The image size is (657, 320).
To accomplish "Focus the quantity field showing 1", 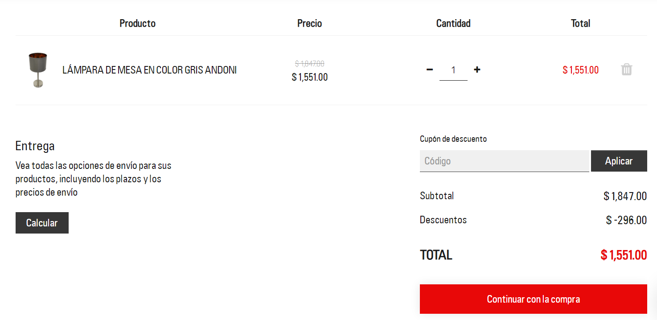I will tap(453, 70).
